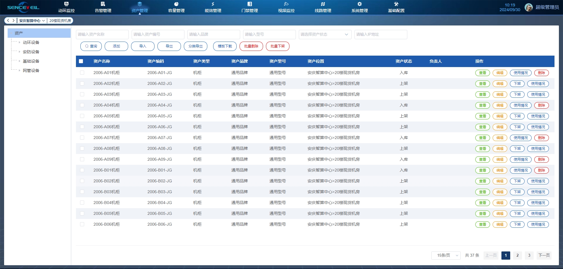Toggle the select-all checkbox in table header
Viewport: 563px width, 269px height.
coord(81,61)
